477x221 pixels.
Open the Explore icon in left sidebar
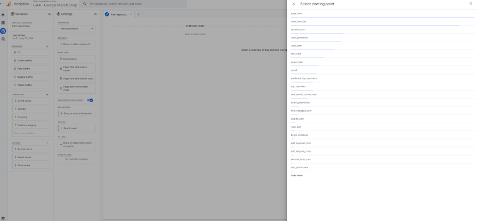pos(3,31)
